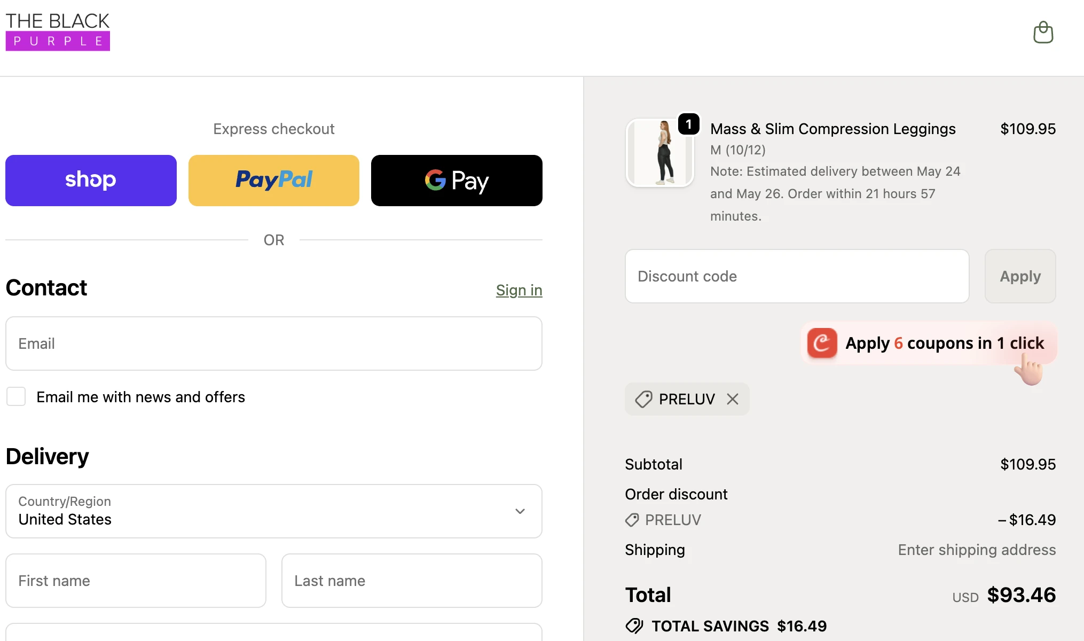Check out with Google Pay
This screenshot has height=641, width=1084.
pyautogui.click(x=457, y=181)
